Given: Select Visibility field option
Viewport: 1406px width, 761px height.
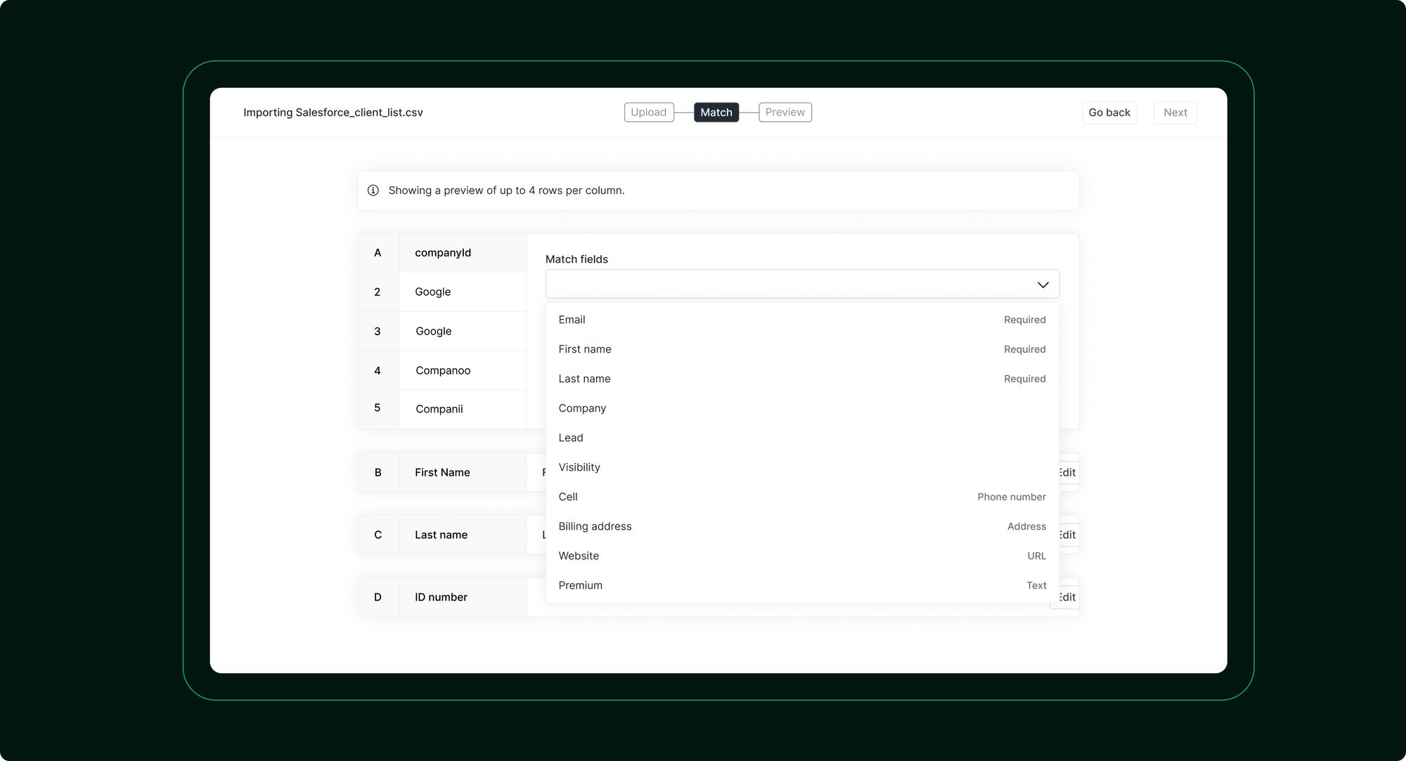Looking at the screenshot, I should tap(579, 467).
